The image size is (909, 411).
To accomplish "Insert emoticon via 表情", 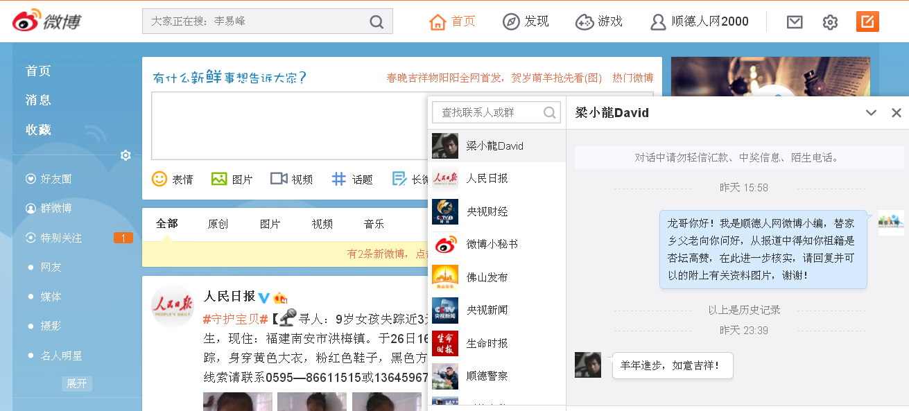I will coord(172,179).
